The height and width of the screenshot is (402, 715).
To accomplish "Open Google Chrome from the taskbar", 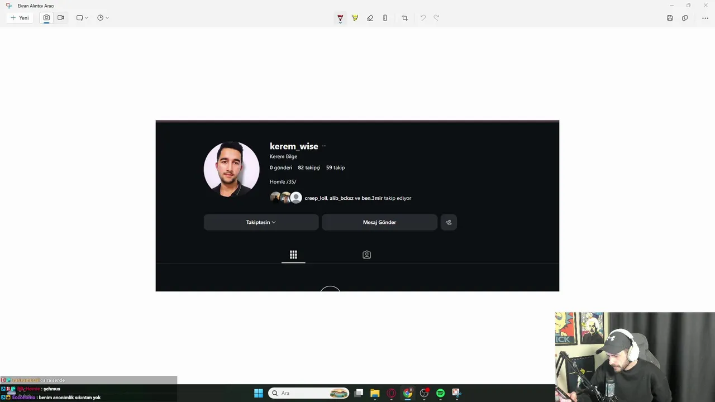I will (x=408, y=393).
